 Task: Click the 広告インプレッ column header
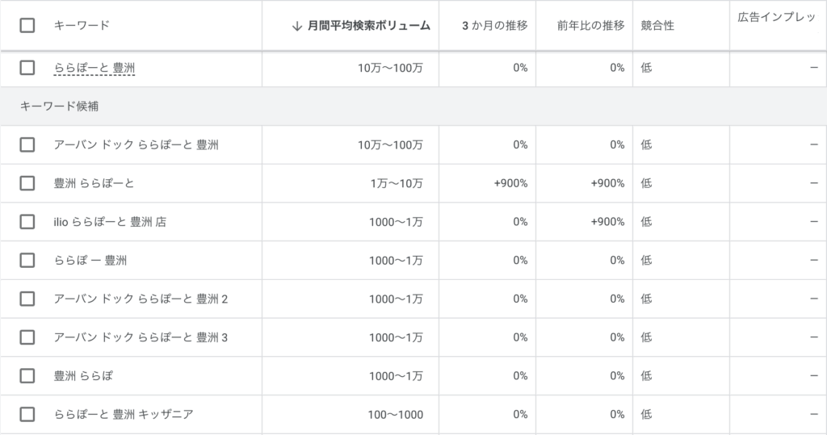coord(776,18)
